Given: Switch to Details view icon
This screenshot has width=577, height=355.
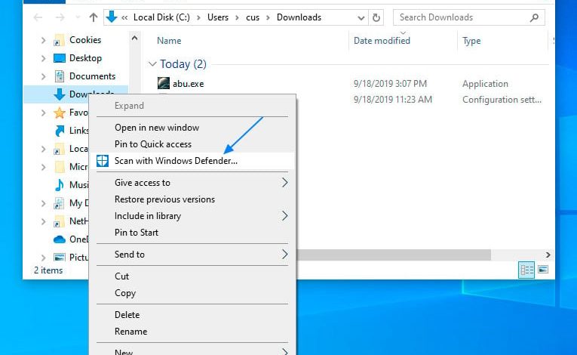Looking at the screenshot, I should pos(526,270).
